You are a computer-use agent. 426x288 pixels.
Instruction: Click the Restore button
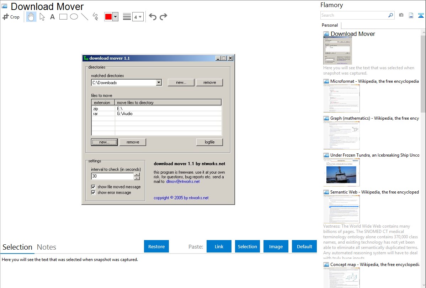tap(156, 246)
